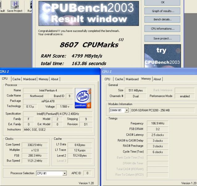Click the APIC ID field

(x=87, y=173)
